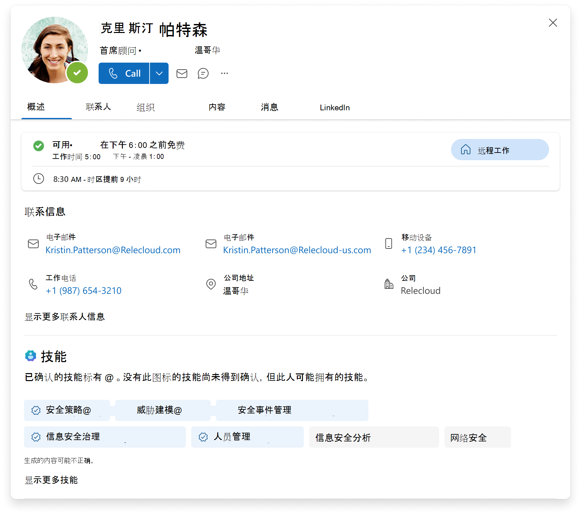Click the mobile device icon beside 移动设备
Image resolution: width=581 pixels, height=515 pixels.
(388, 244)
